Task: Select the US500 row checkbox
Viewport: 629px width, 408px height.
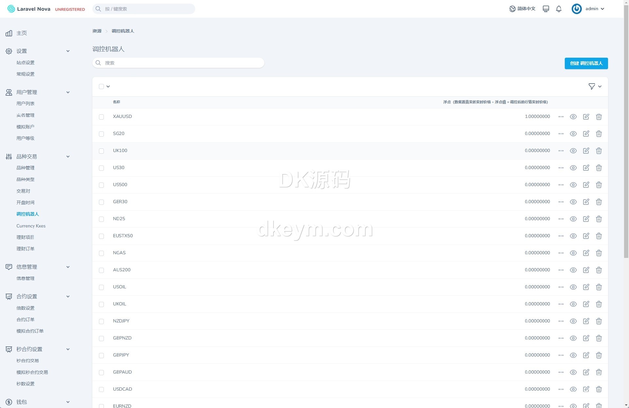Action: click(101, 185)
